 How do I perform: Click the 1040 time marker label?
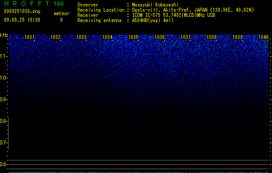click(263, 37)
